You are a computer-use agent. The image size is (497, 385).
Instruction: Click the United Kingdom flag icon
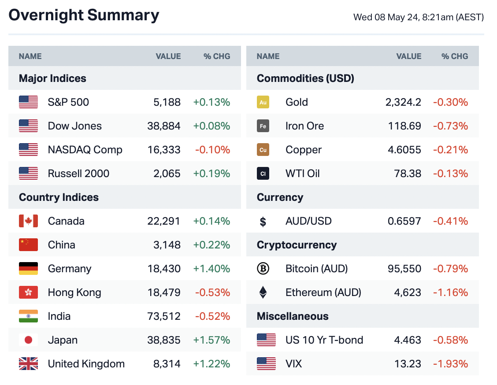tap(28, 364)
